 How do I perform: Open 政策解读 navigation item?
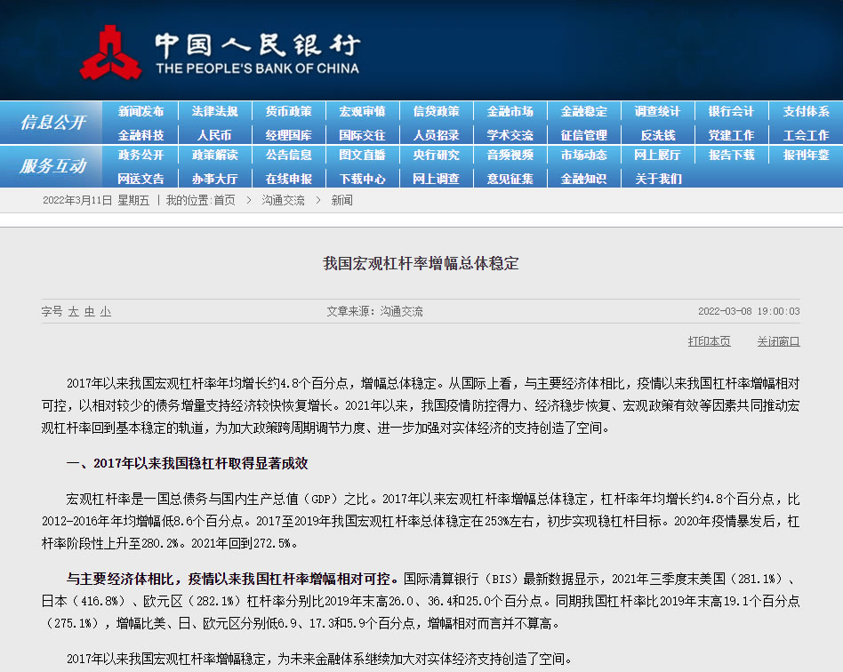(x=214, y=156)
